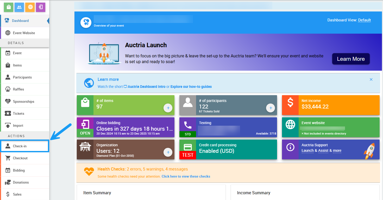The height and width of the screenshot is (200, 383).
Task: Click the orange globe icon at top
Action: (30, 7)
